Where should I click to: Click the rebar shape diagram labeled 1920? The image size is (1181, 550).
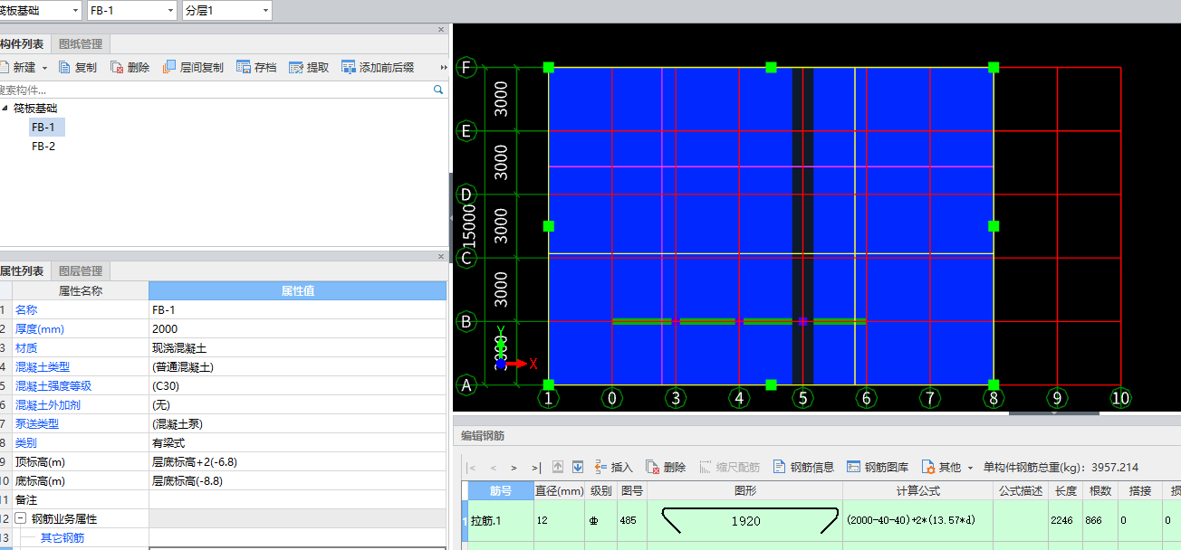pos(744,520)
